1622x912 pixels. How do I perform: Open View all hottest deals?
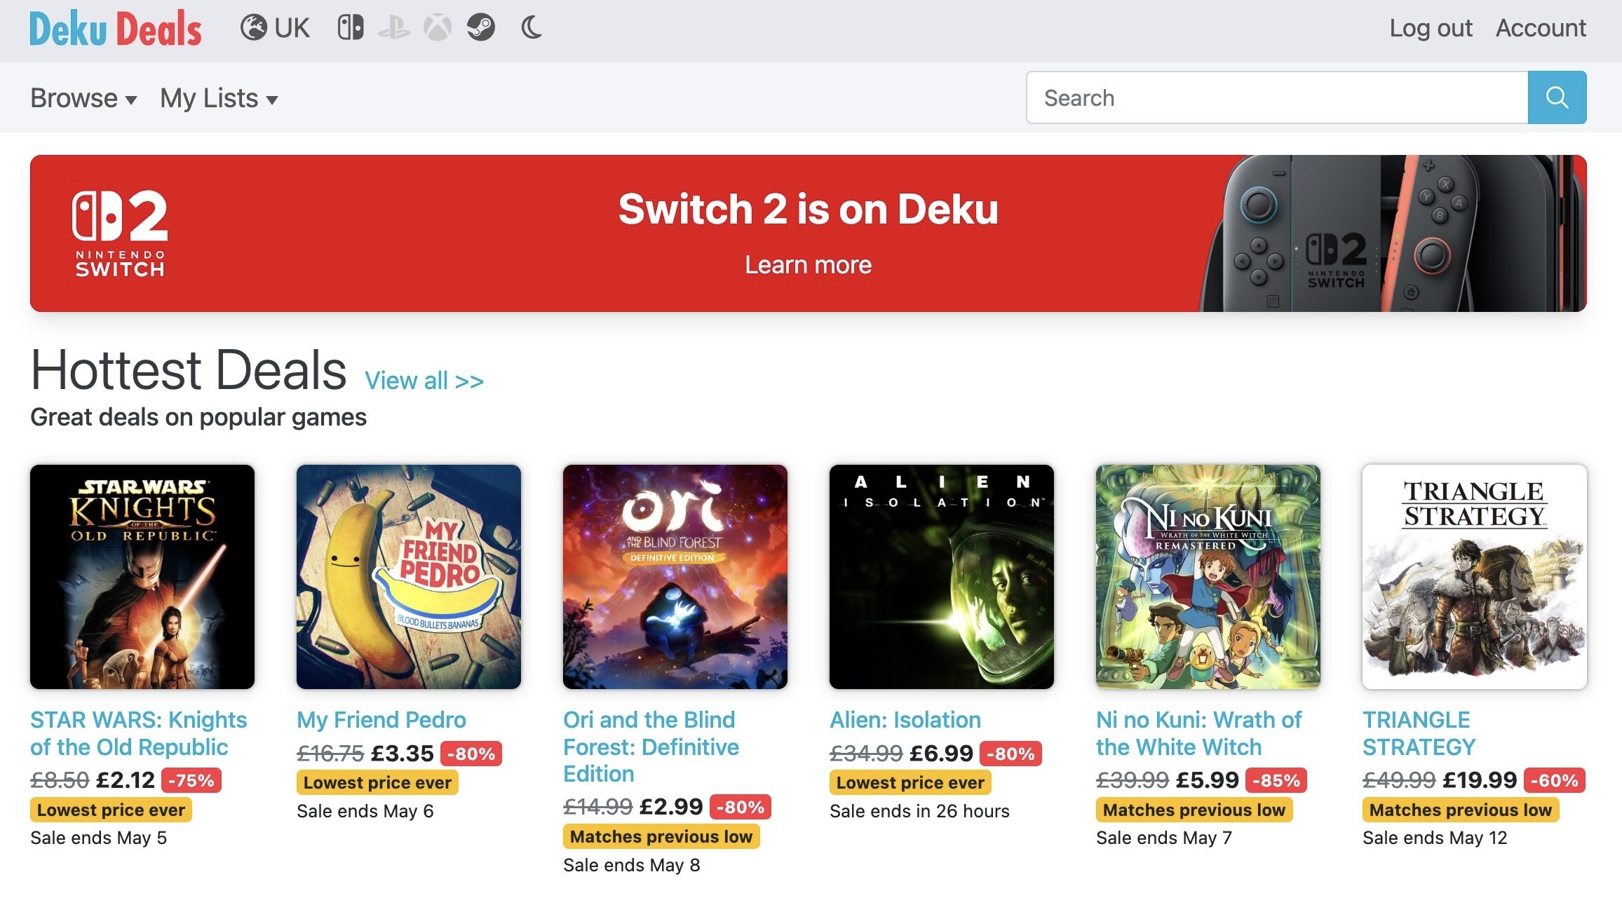pyautogui.click(x=424, y=381)
